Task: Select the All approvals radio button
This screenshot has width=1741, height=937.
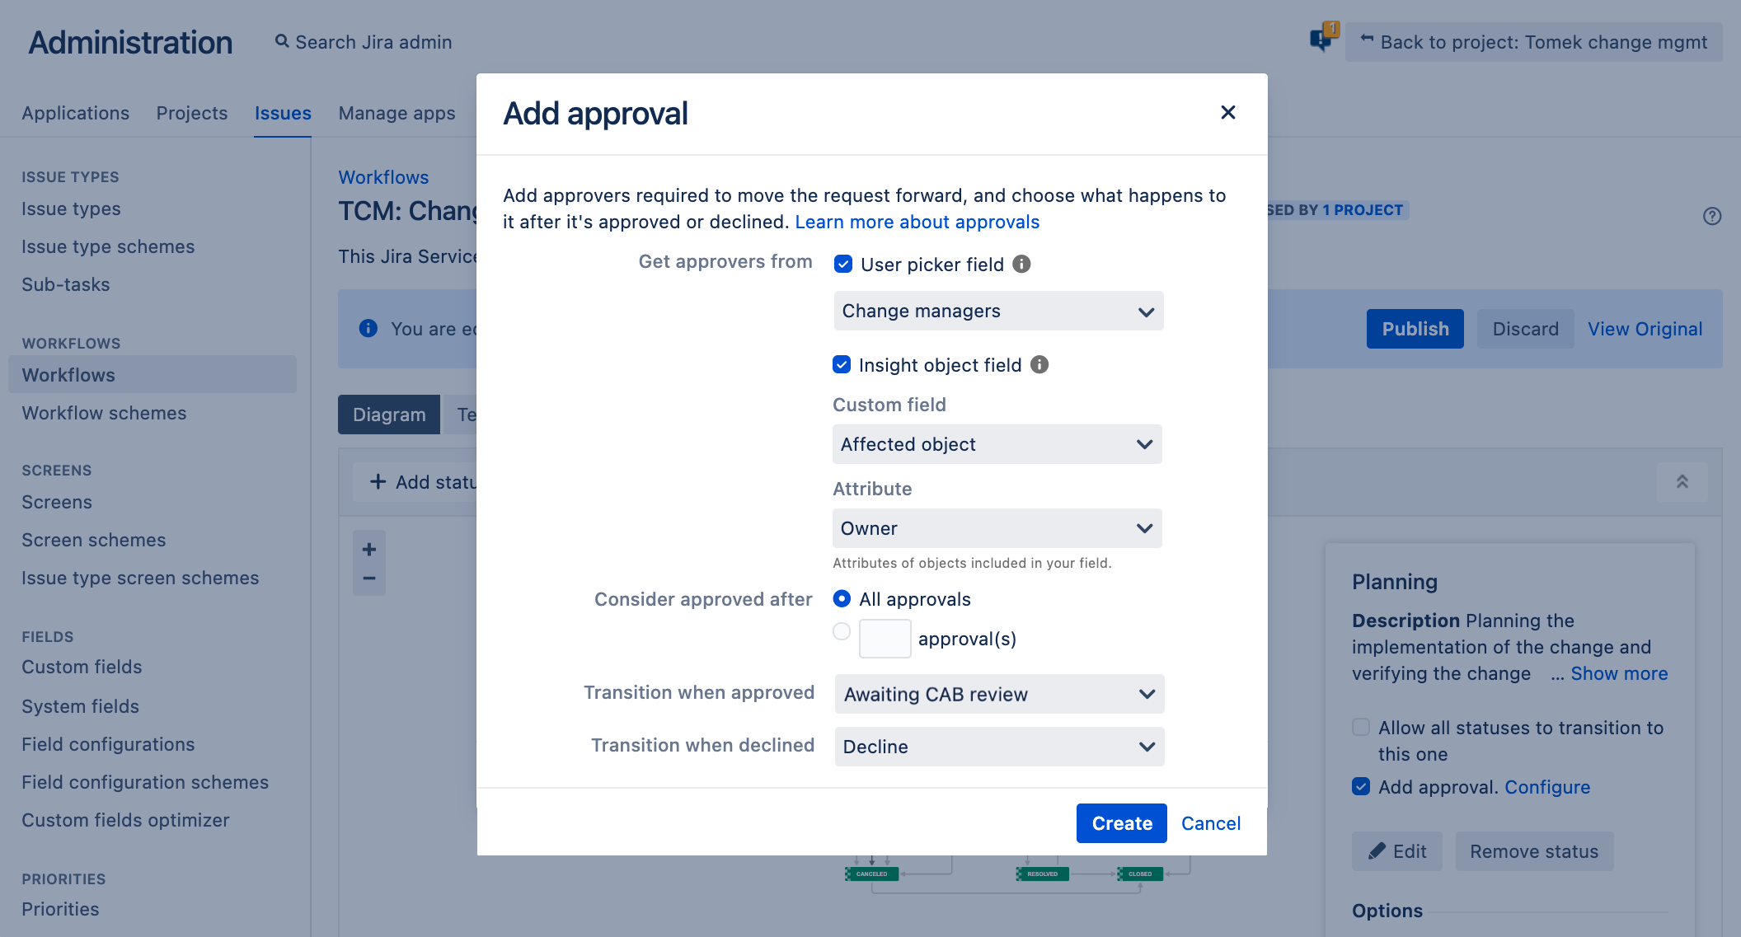Action: 841,599
